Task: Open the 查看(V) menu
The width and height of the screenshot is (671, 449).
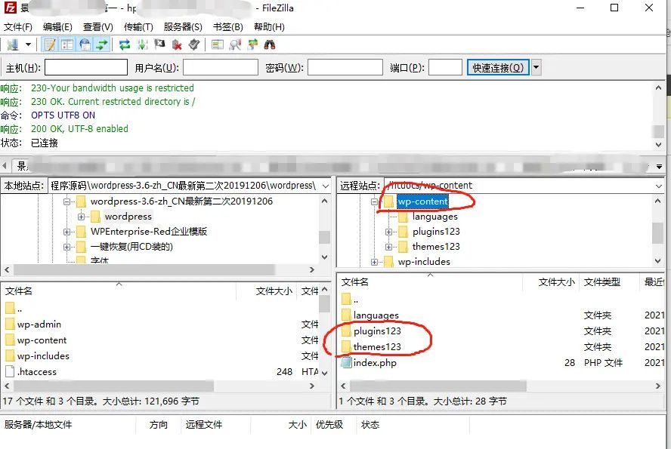Action: (x=98, y=27)
